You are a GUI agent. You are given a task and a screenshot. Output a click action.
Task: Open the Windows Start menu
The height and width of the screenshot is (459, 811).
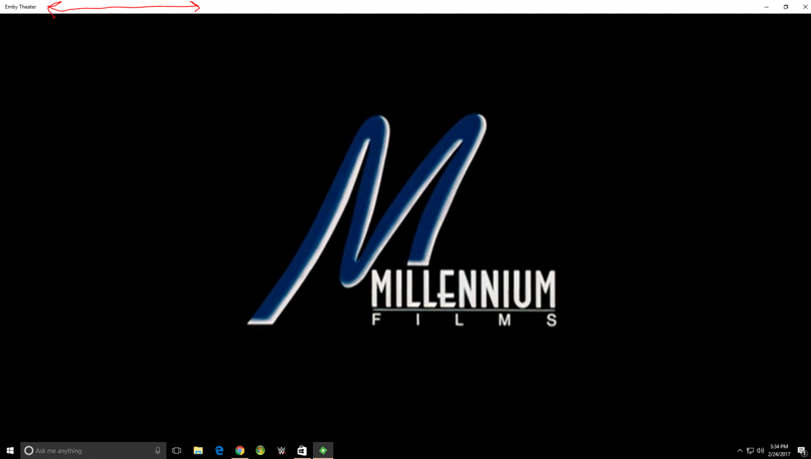click(x=10, y=450)
